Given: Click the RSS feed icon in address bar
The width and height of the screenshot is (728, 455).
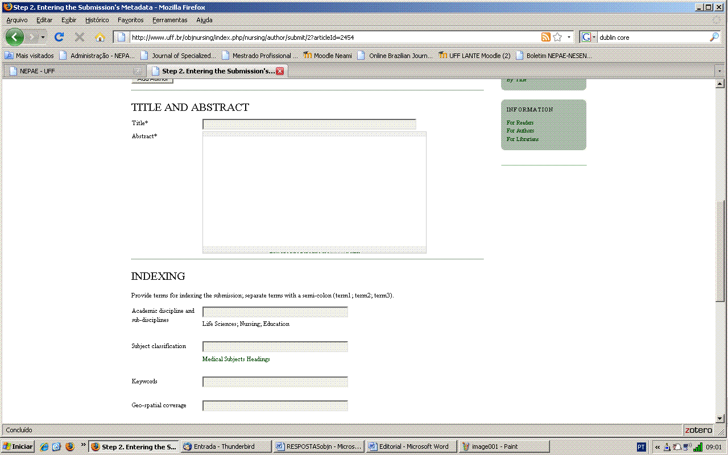Looking at the screenshot, I should pyautogui.click(x=545, y=37).
